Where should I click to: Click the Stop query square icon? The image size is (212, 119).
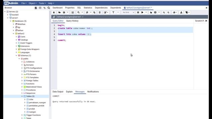tap(138, 13)
